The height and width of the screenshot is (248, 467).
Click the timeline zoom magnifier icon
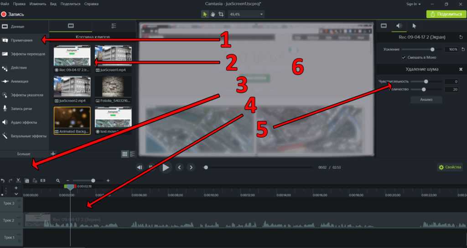pyautogui.click(x=58, y=181)
